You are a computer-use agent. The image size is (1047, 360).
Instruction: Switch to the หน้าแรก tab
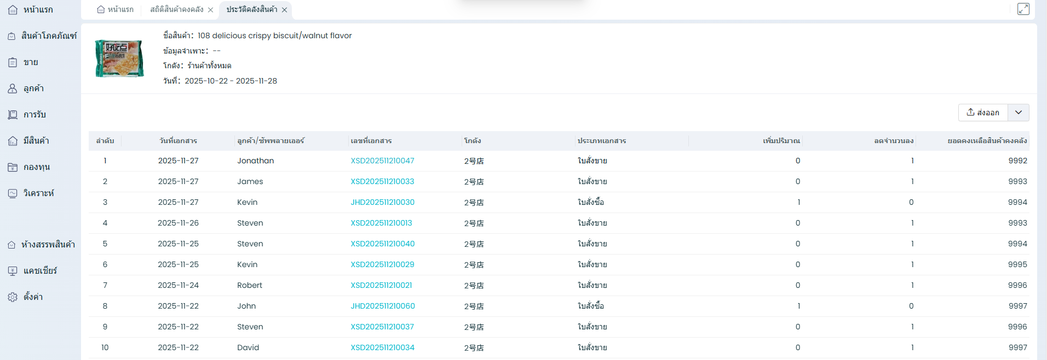[116, 10]
